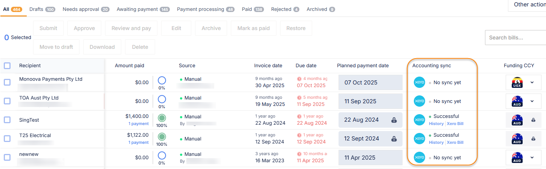Expand the AUD dropdown in TOA Aust row
Viewport: 546px width, 169px height.
click(x=532, y=101)
